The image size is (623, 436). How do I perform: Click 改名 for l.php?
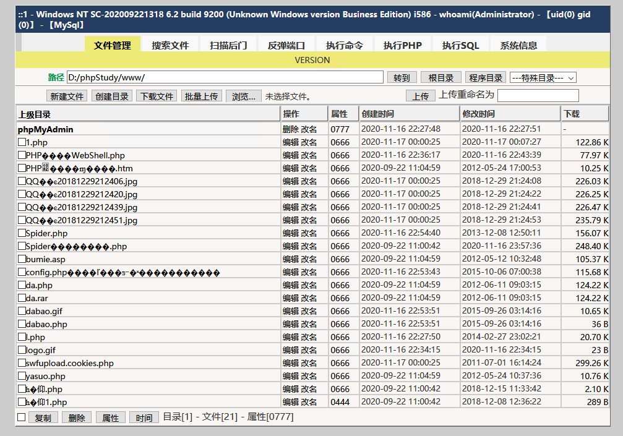point(309,337)
